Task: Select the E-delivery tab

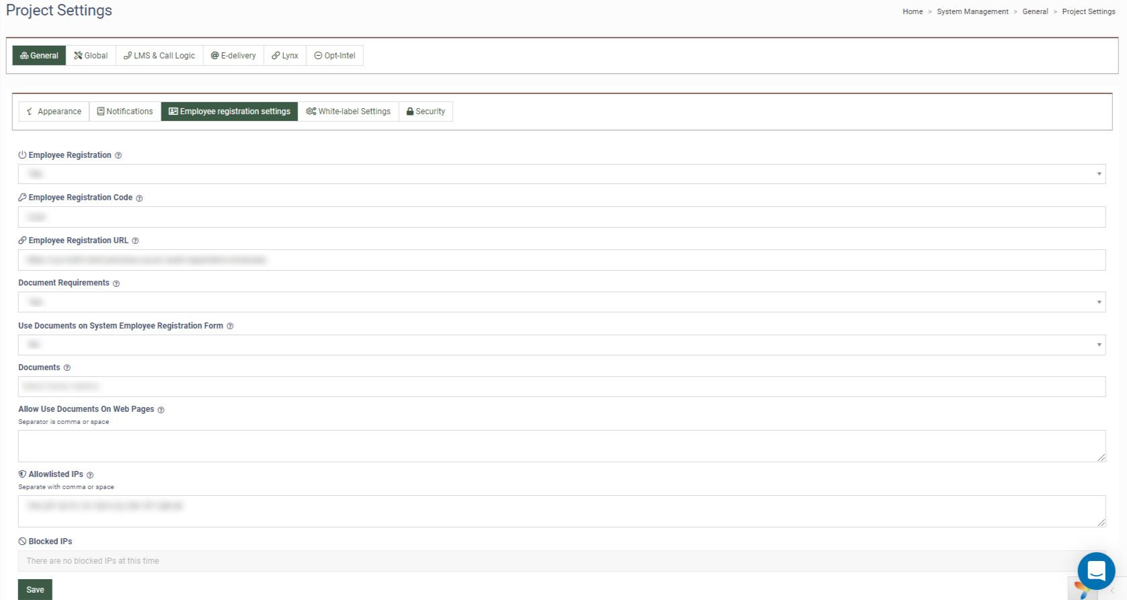Action: pyautogui.click(x=233, y=56)
